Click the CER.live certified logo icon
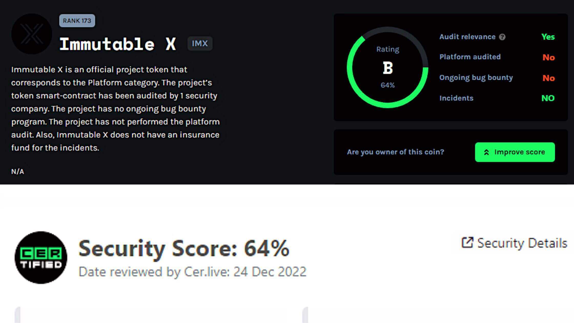Screen dimensions: 574x323 40,257
